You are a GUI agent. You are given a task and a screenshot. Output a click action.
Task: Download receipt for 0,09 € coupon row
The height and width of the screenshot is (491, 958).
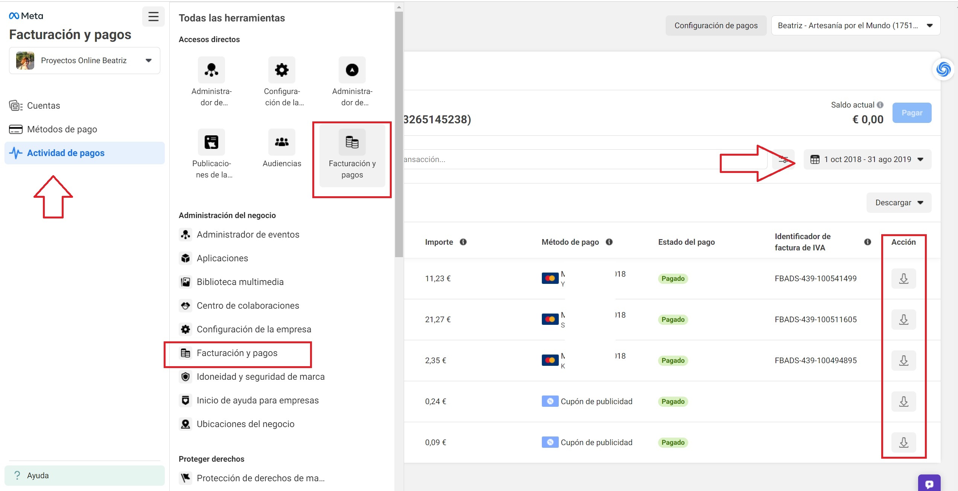click(x=903, y=443)
